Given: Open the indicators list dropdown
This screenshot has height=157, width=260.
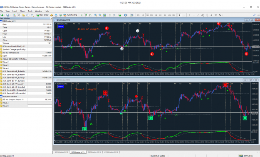Looking at the screenshot, I should [122, 15].
